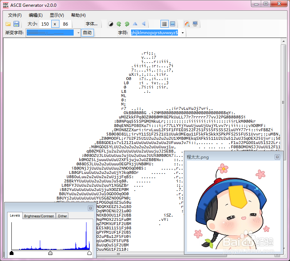Viewport: 290px width, 261px height.
Task: Open the 显示(V) menu
Action: [x=57, y=15]
